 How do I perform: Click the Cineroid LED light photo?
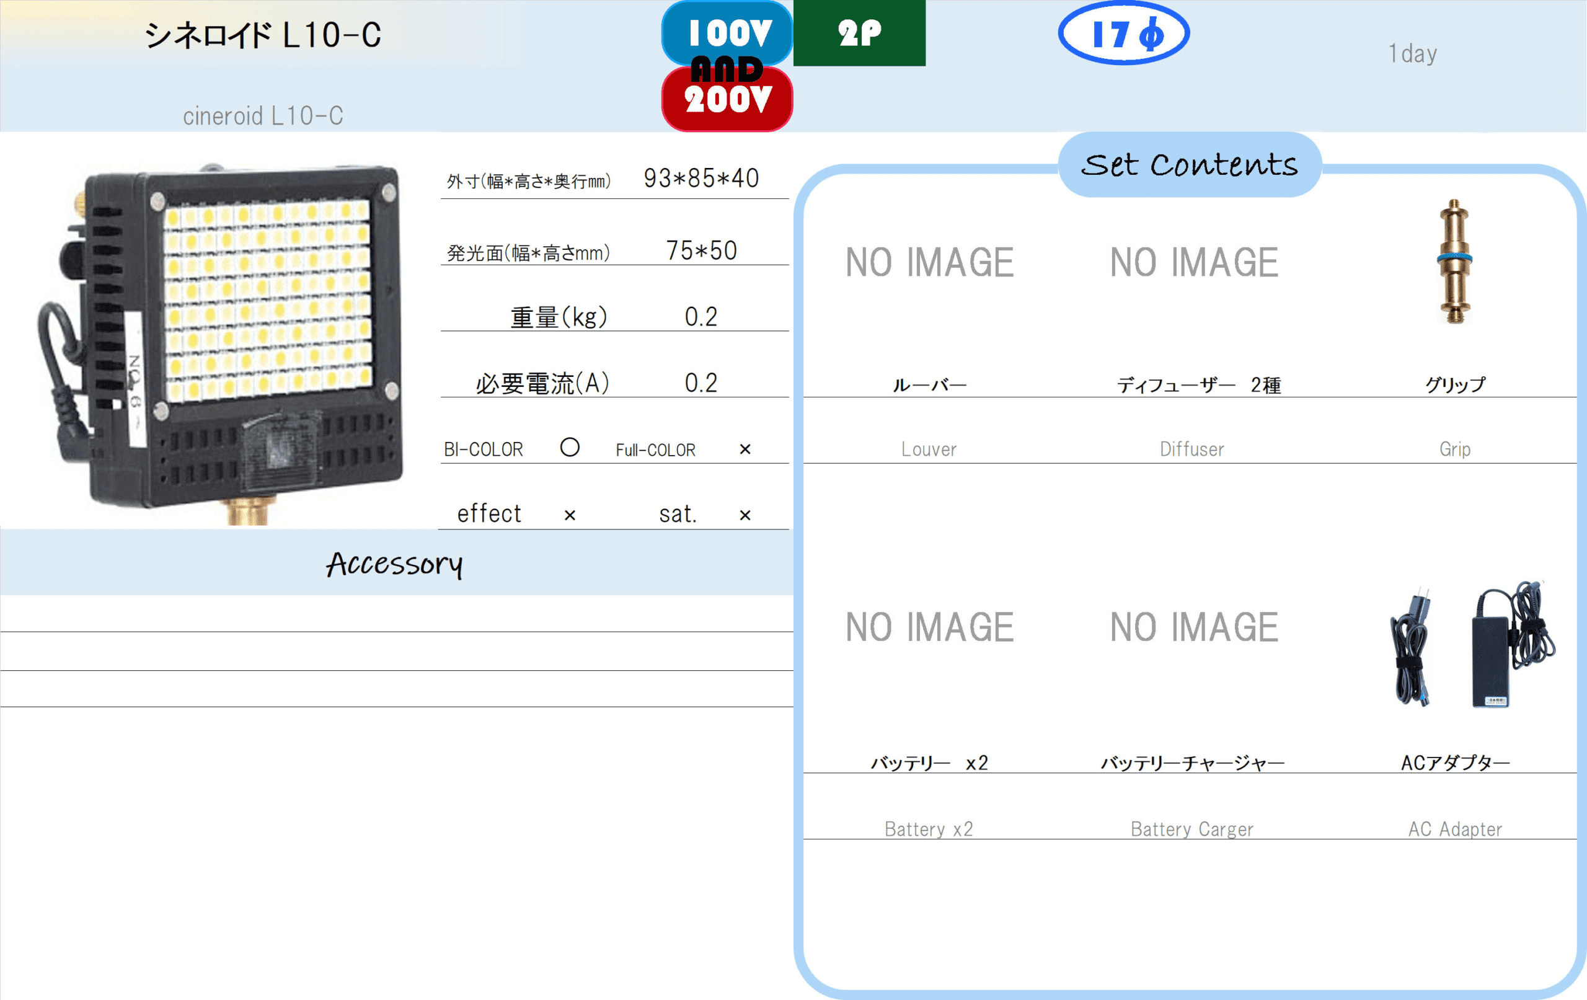click(x=219, y=344)
